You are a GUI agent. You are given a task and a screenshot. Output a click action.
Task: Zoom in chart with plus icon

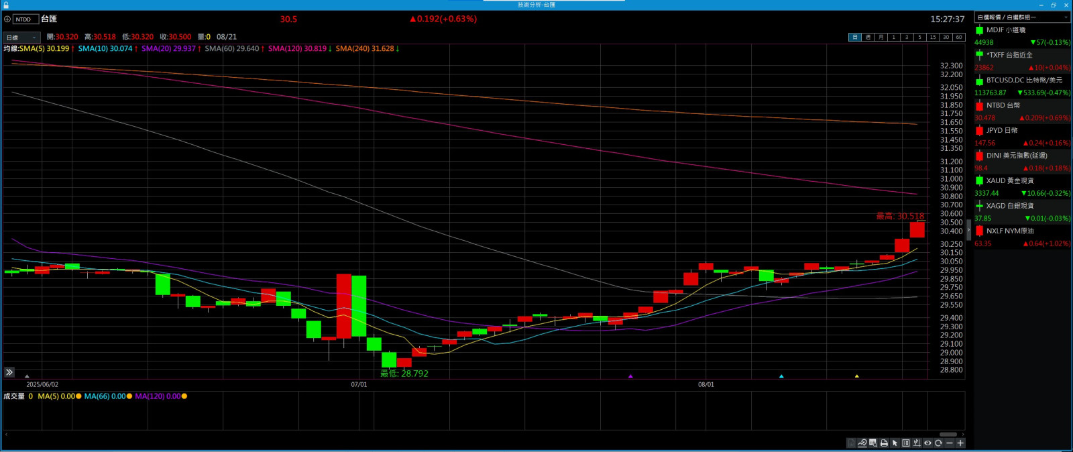pos(960,443)
